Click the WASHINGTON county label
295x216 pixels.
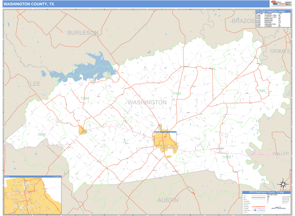(147, 103)
